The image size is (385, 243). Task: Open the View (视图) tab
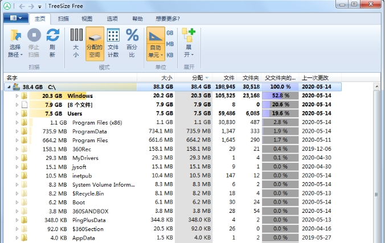click(x=87, y=19)
